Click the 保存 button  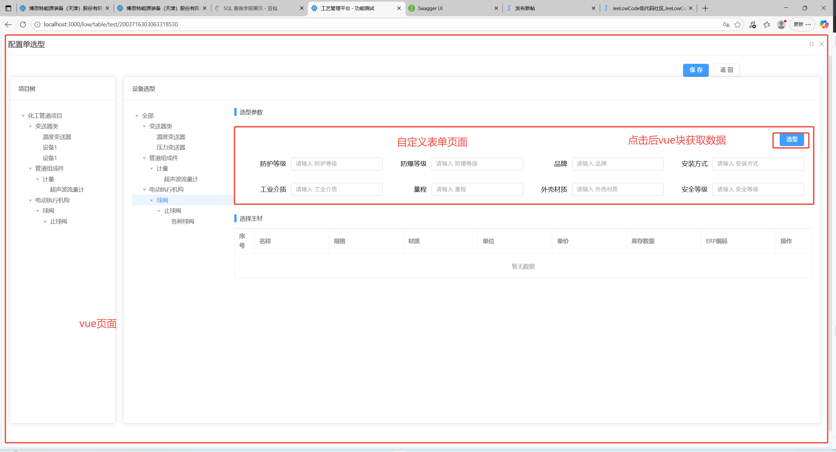[695, 70]
